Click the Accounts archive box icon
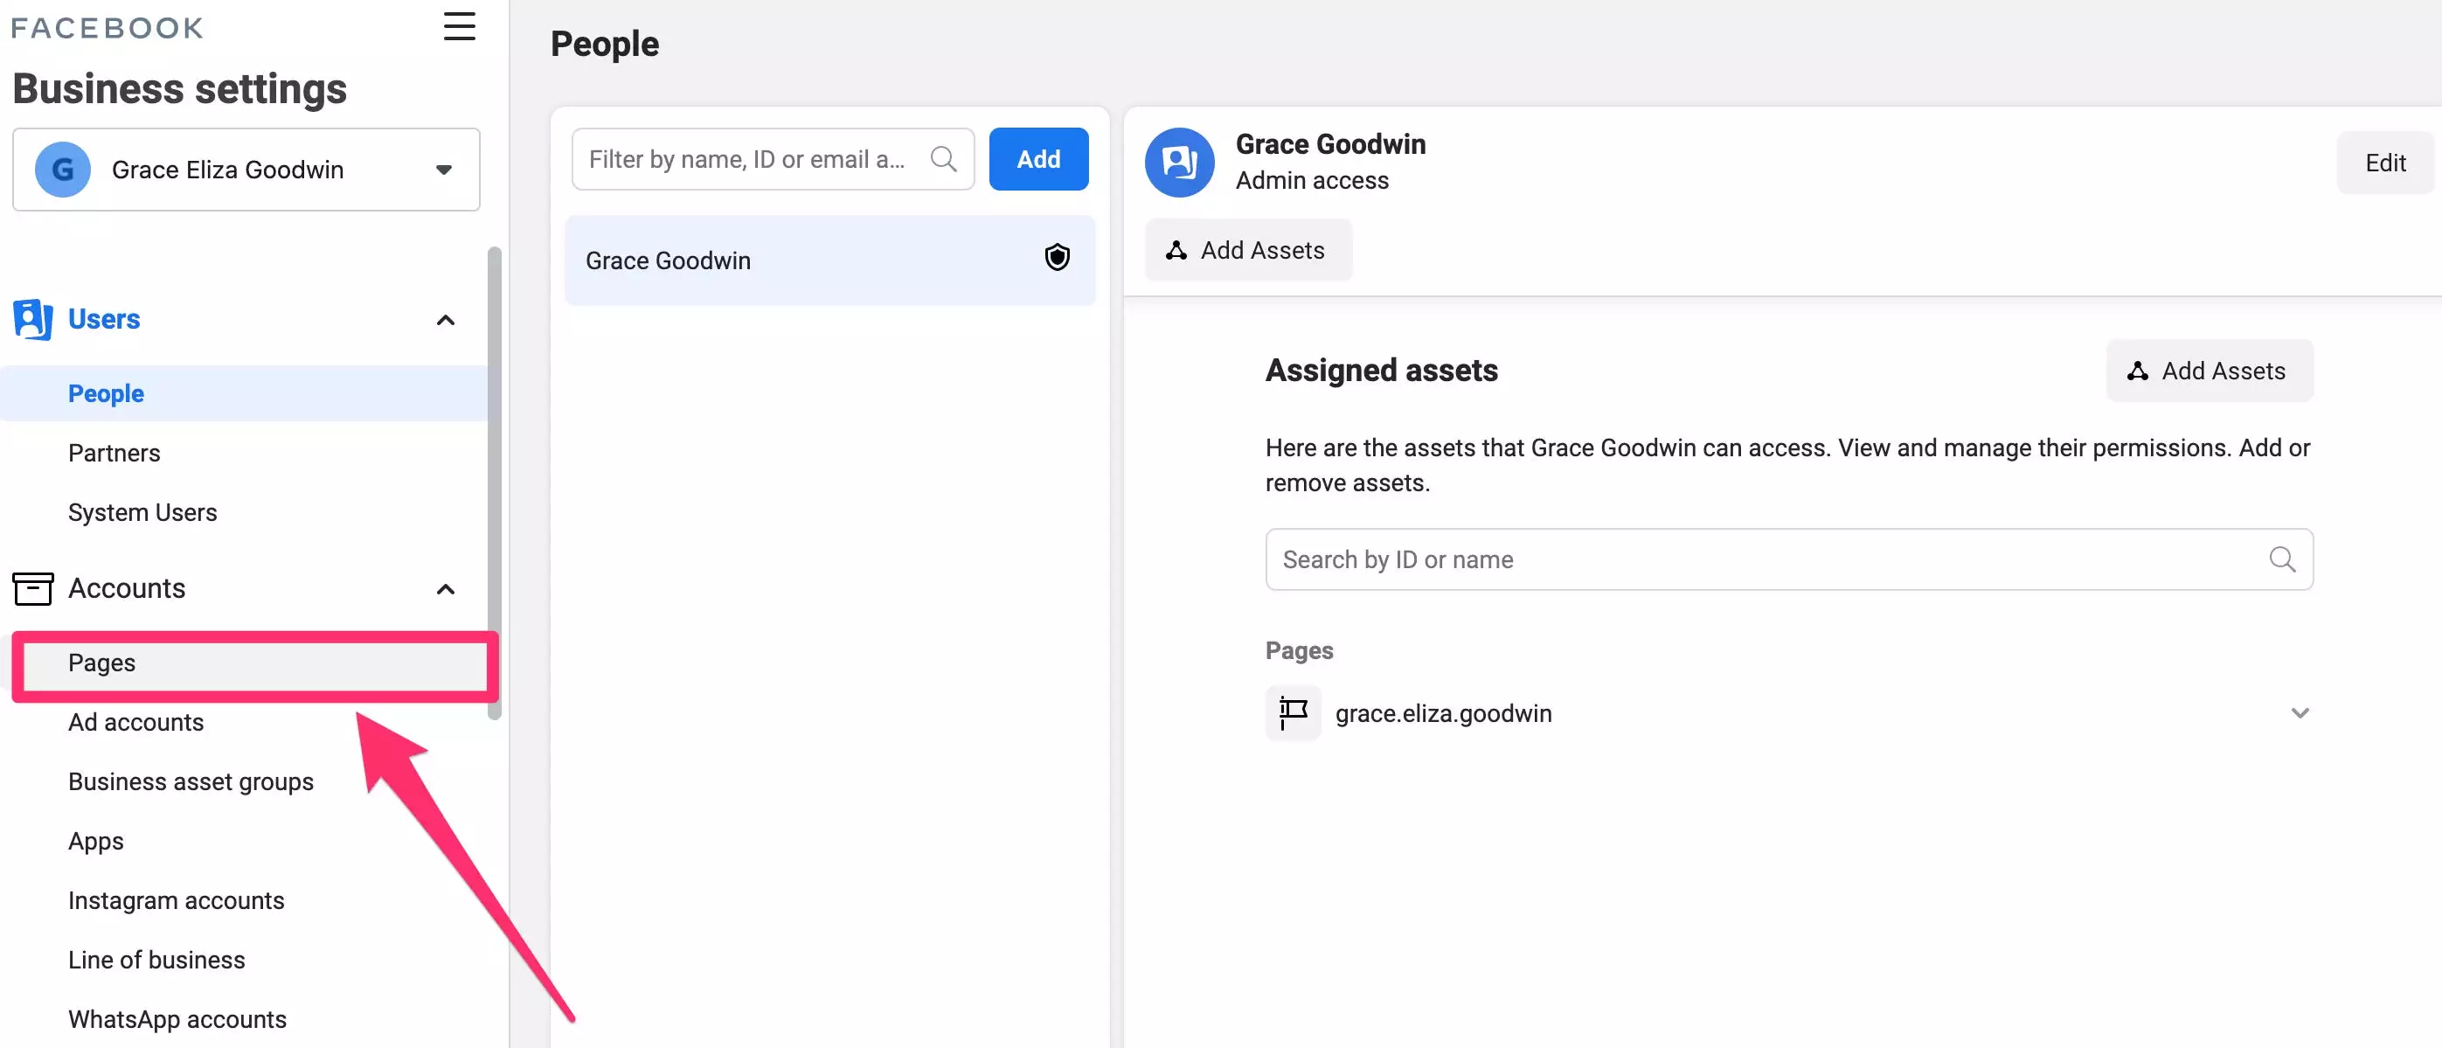 [x=32, y=588]
